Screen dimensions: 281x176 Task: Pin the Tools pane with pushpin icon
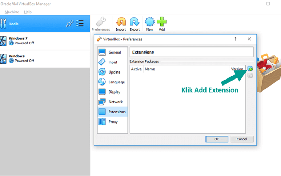[x=70, y=23]
